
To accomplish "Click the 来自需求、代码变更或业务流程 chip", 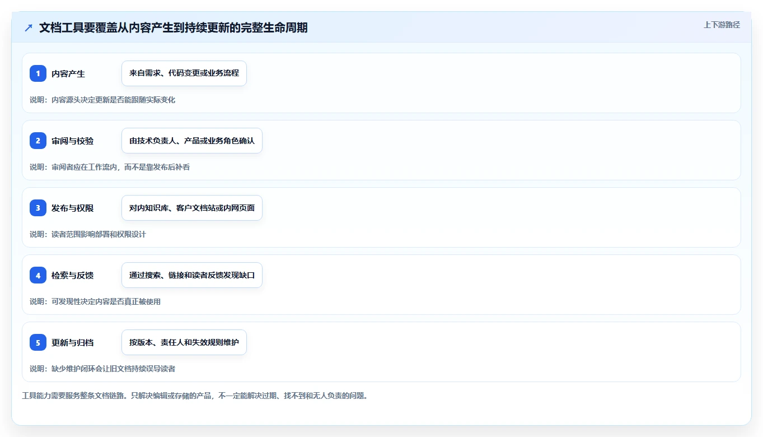I will tap(184, 73).
